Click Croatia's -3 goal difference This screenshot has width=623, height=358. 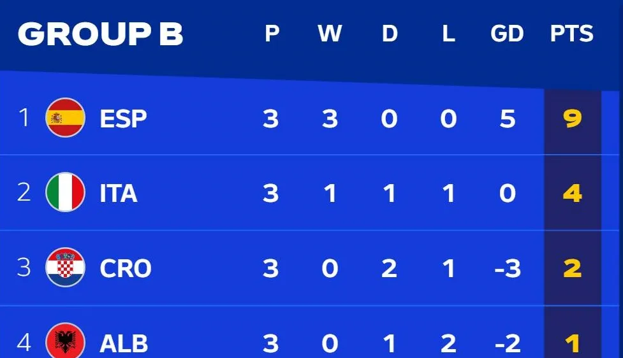click(508, 269)
